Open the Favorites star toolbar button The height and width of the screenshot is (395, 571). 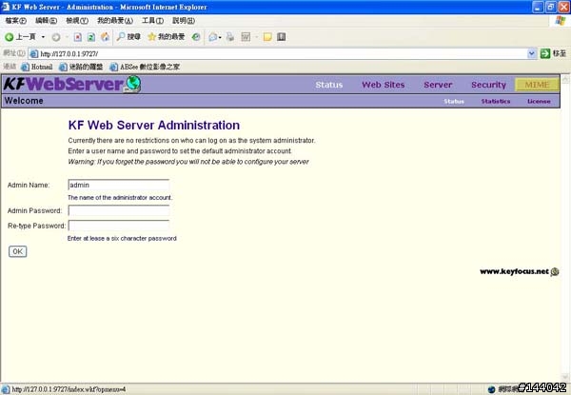(x=167, y=37)
